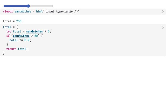The image size is (166, 104).
Task: Click the range slider thumb
Action: pos(28,6)
